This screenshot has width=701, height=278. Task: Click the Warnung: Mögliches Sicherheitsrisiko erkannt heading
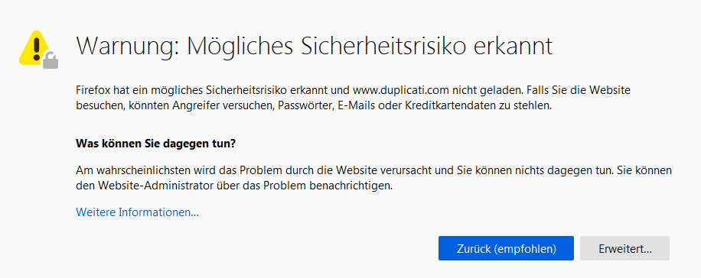(315, 46)
